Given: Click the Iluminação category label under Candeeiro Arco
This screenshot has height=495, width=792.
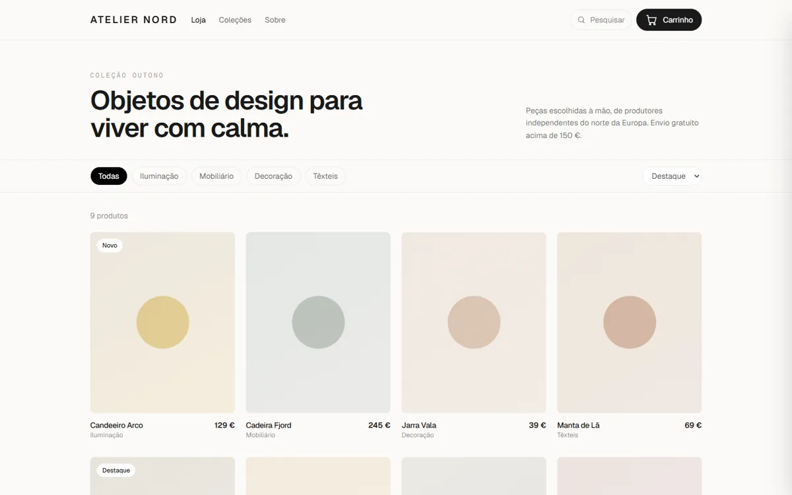Looking at the screenshot, I should pos(107,436).
